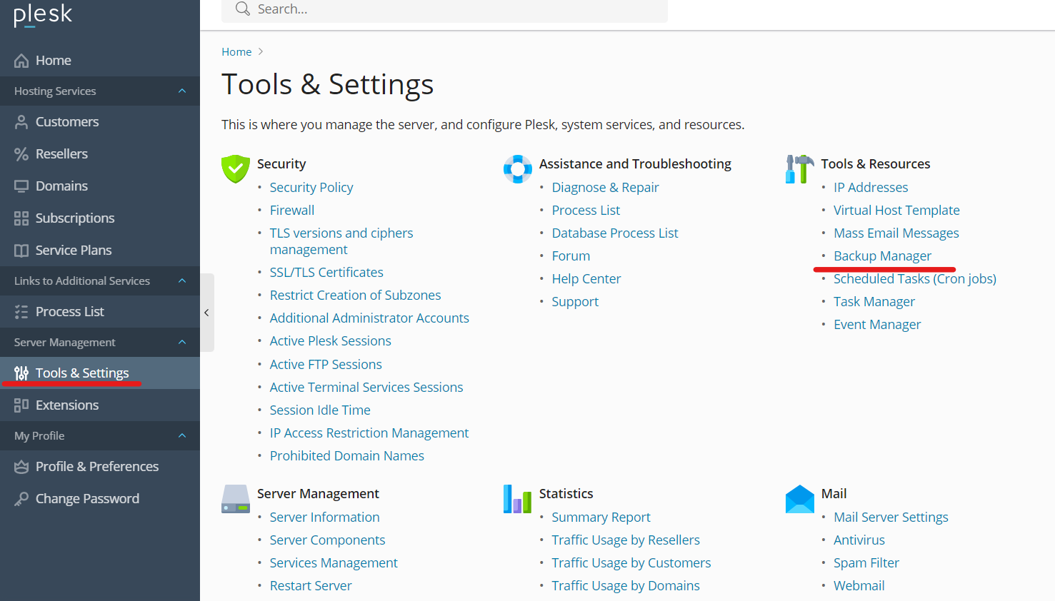Click the Mail envelope icon
This screenshot has height=601, width=1055.
pos(799,499)
